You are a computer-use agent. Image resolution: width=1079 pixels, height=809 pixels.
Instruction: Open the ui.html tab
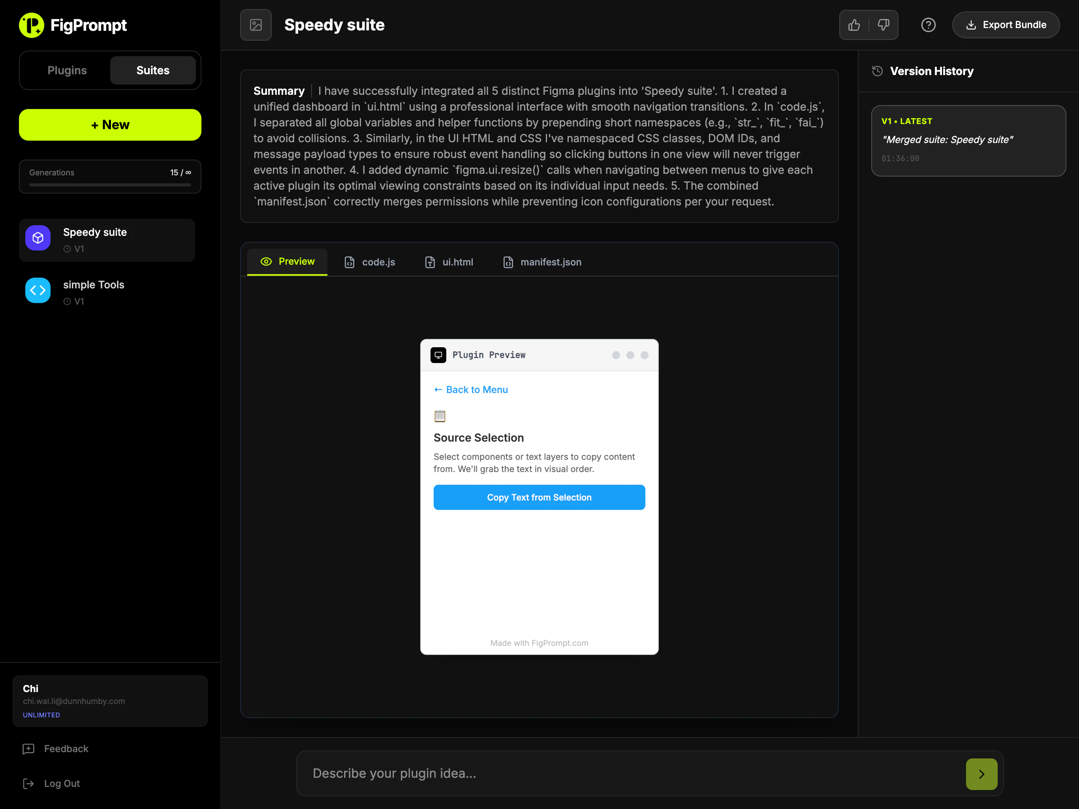[449, 262]
